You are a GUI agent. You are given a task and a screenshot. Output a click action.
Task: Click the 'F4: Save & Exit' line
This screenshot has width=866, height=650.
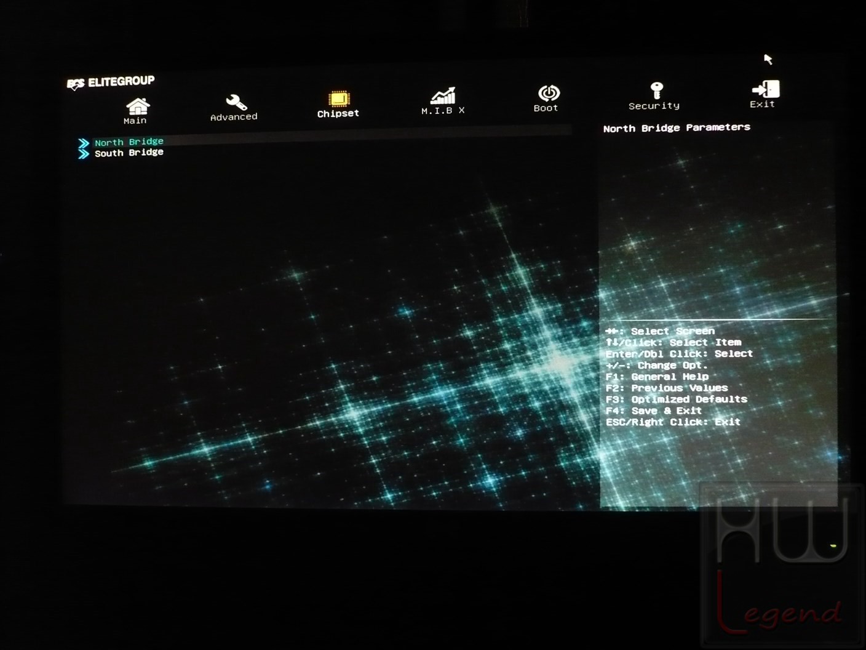654,411
